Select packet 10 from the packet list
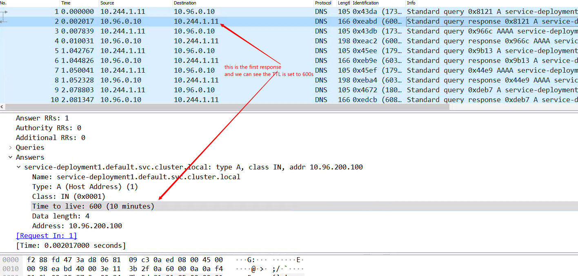Image resolution: width=578 pixels, height=276 pixels. pos(122,100)
